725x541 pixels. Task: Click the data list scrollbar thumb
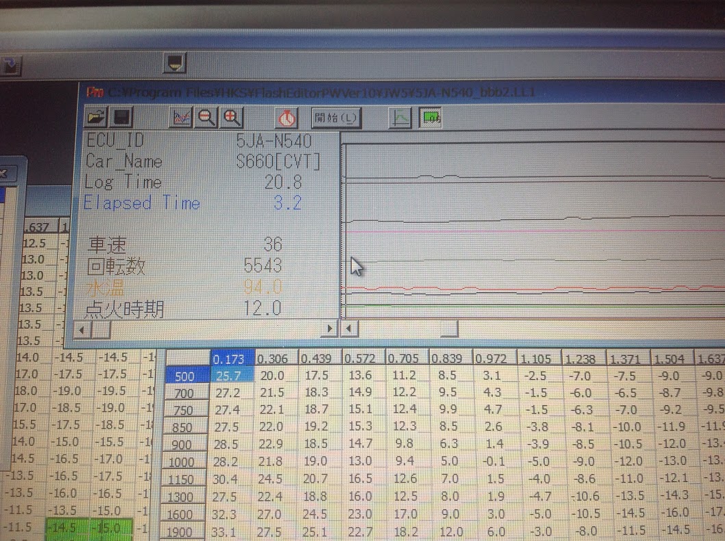point(101,330)
